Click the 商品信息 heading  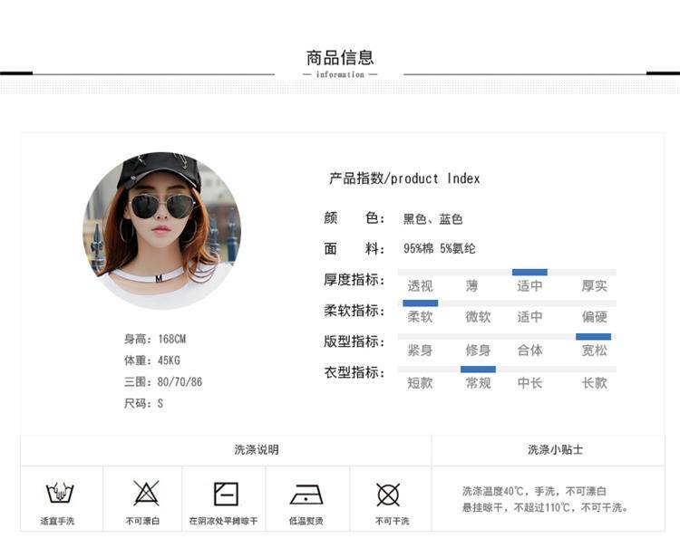[x=340, y=57]
